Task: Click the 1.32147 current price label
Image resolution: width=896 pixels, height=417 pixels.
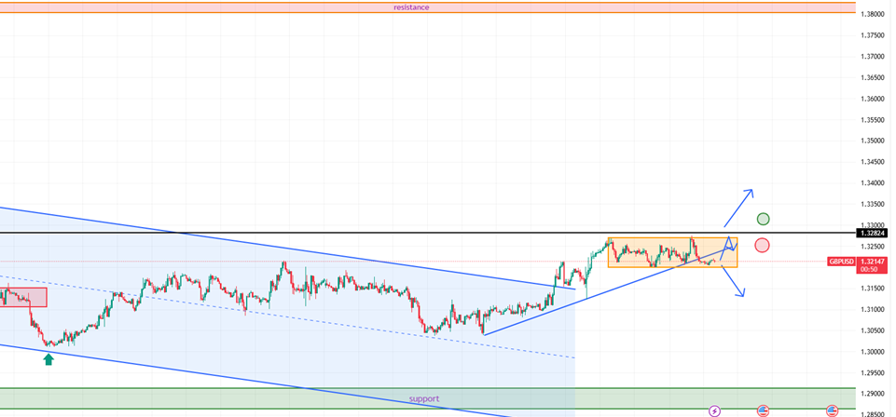Action: point(872,262)
